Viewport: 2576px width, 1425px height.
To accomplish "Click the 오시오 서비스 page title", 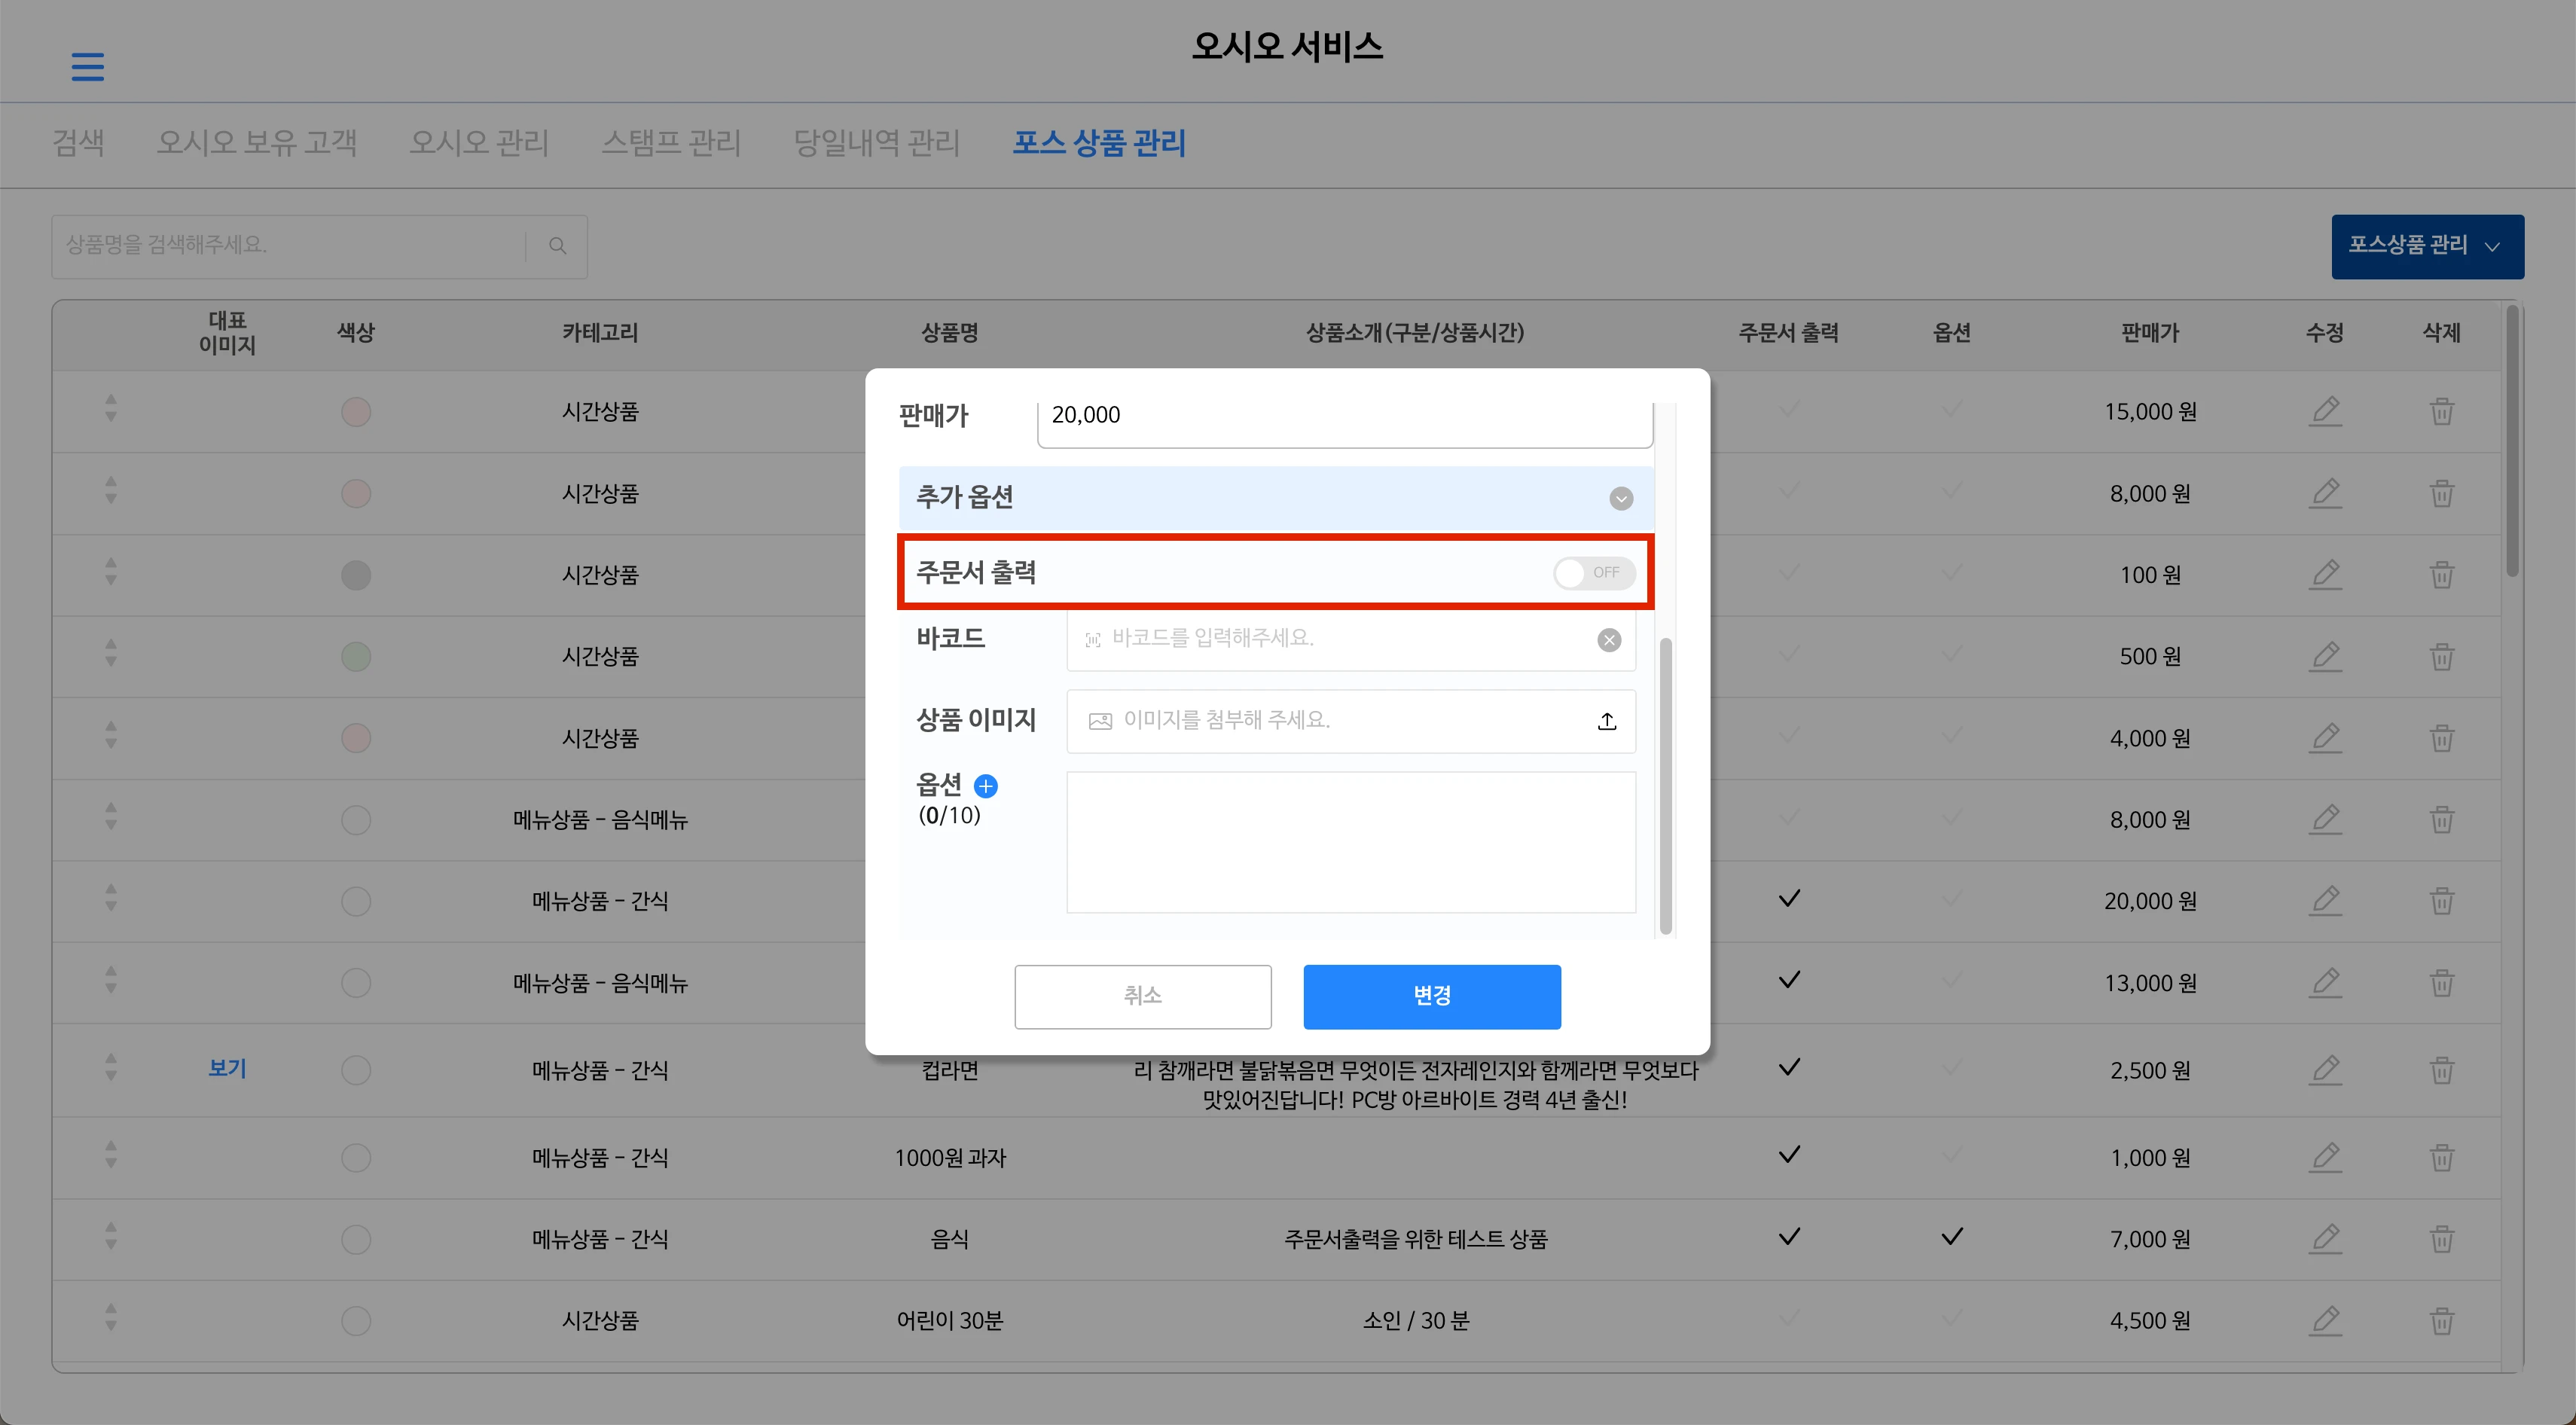I will [1287, 46].
